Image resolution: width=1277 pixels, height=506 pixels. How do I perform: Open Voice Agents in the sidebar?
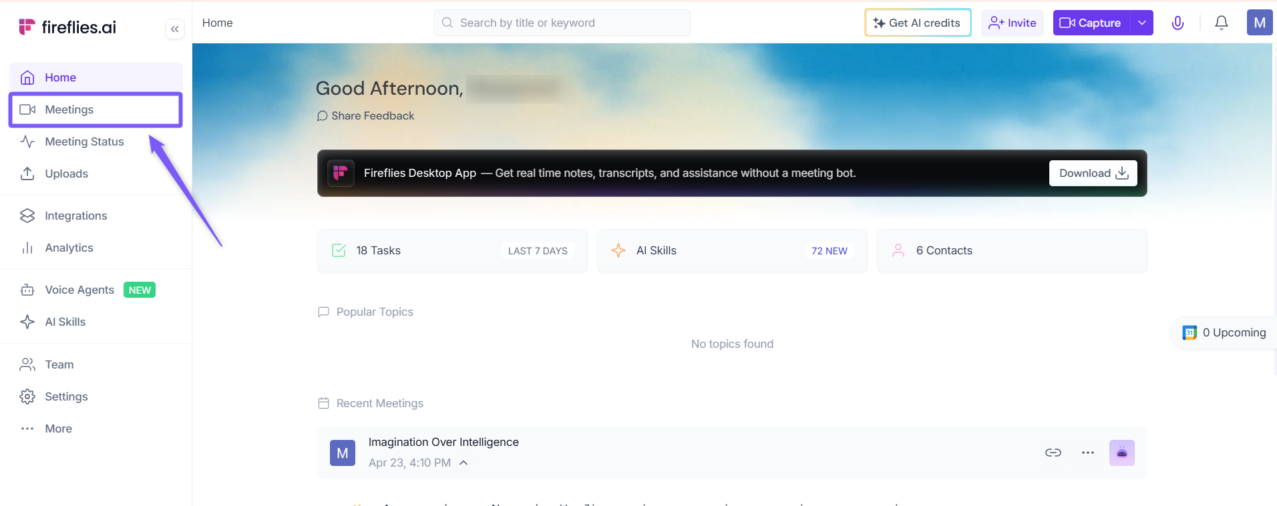tap(96, 290)
